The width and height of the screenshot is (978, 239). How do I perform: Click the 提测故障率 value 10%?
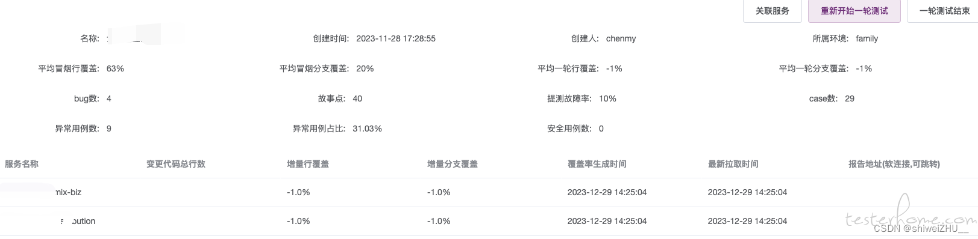(607, 98)
